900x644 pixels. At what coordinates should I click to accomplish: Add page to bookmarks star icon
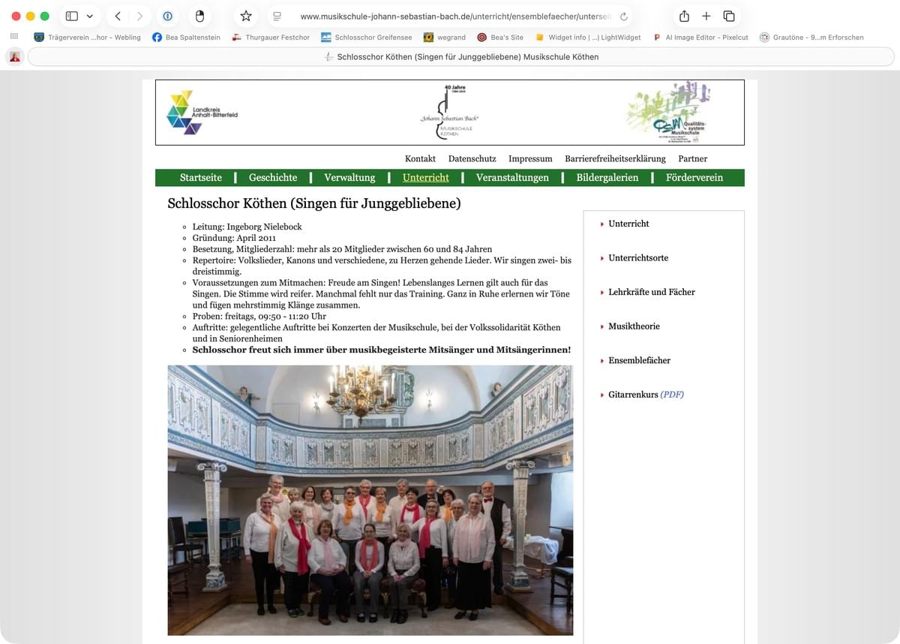tap(246, 16)
